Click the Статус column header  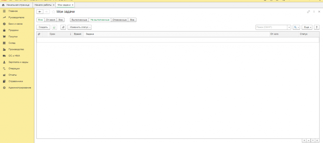point(309,34)
